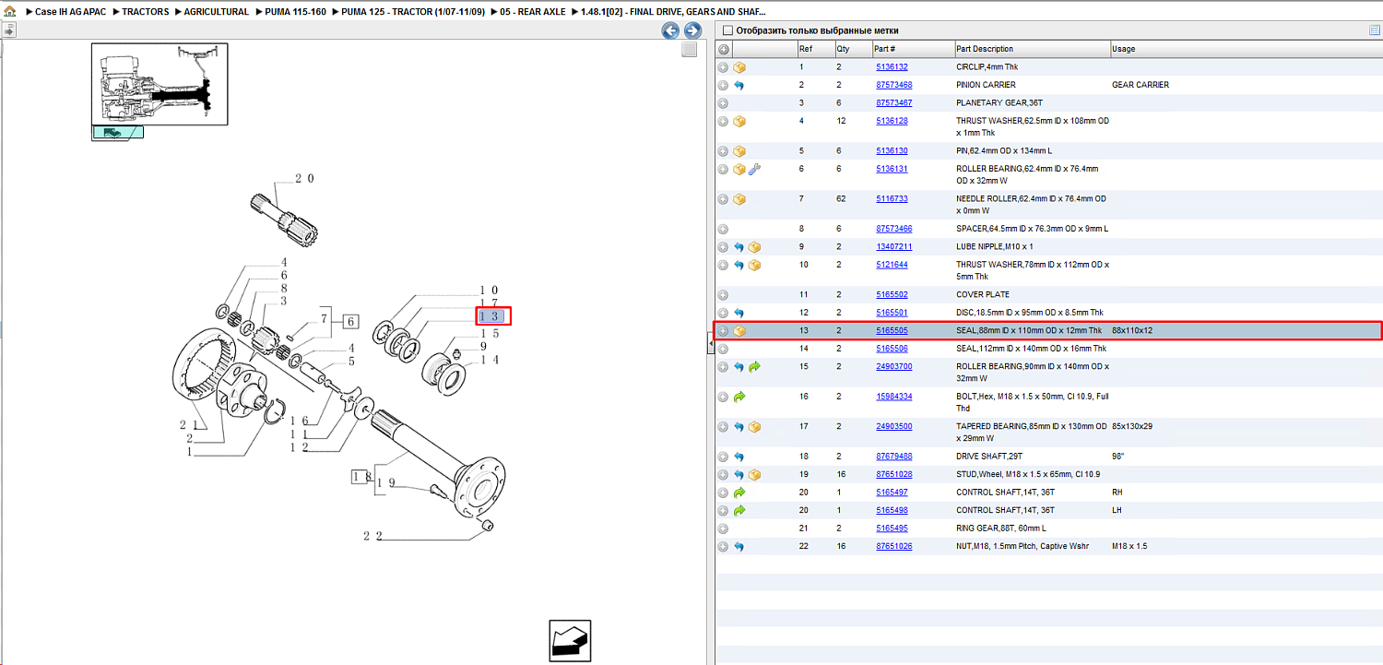Click green arrow on CONTROL SHAFT RH row
Screen dimensions: 1383x665
739,493
